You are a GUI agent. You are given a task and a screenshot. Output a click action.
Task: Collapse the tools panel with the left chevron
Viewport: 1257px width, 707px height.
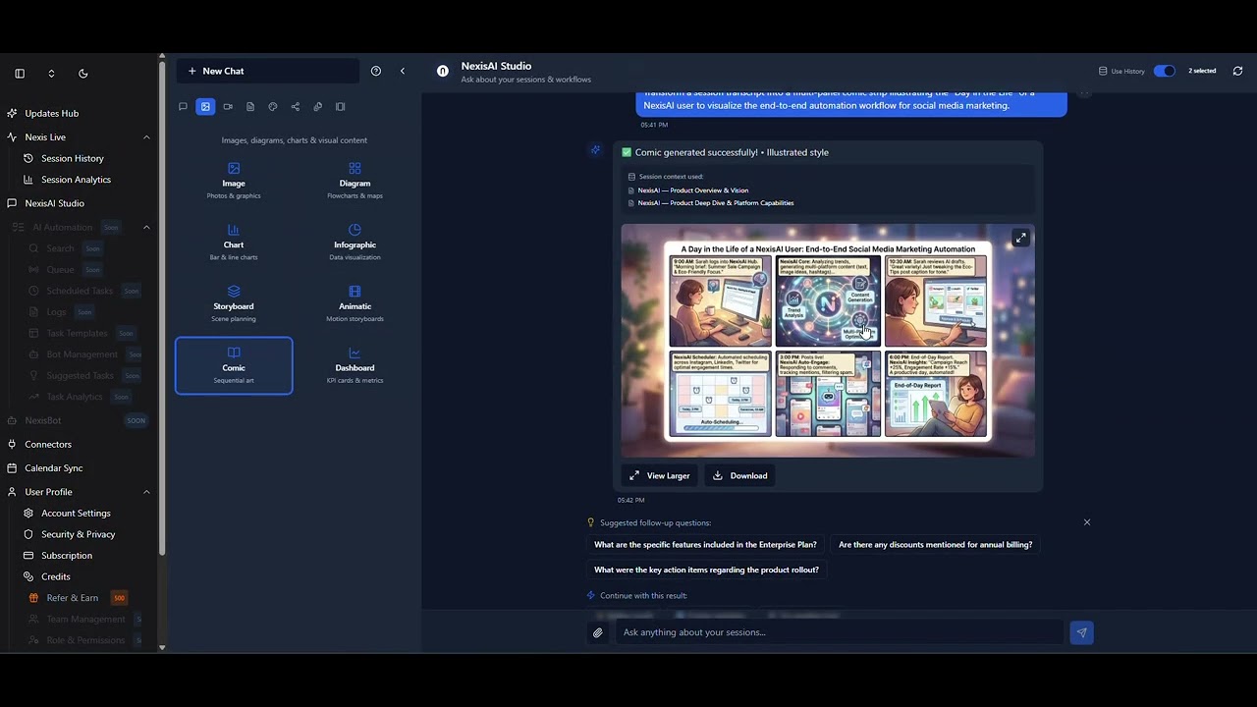tap(403, 71)
